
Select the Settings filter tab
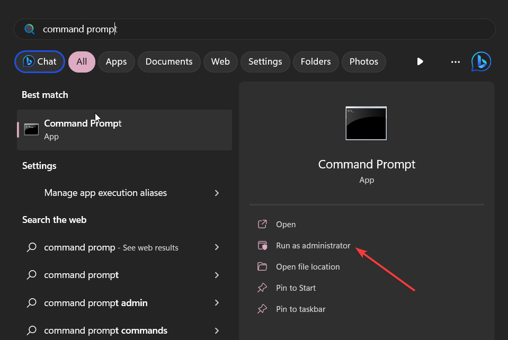265,62
